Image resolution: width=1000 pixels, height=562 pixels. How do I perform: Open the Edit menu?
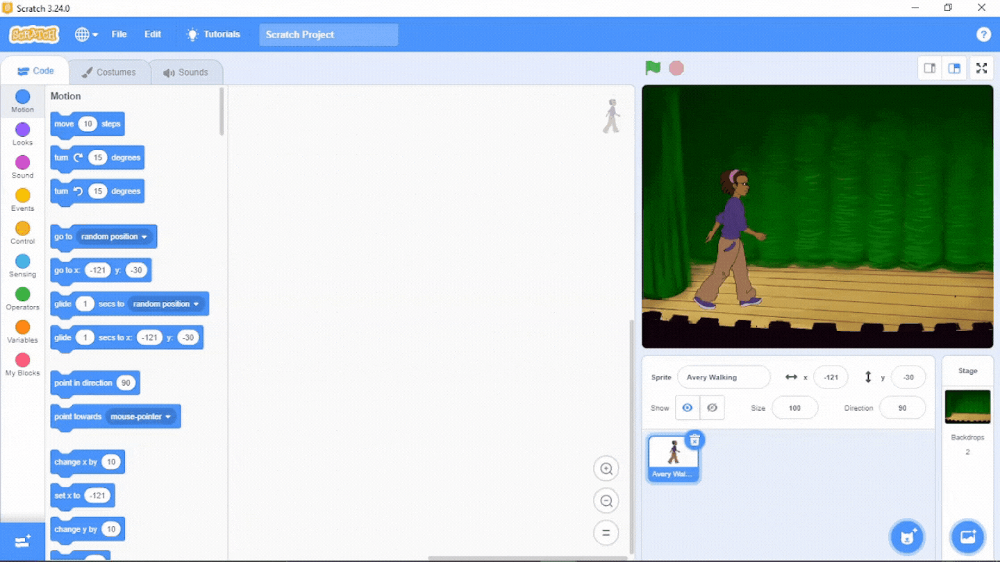(x=153, y=35)
